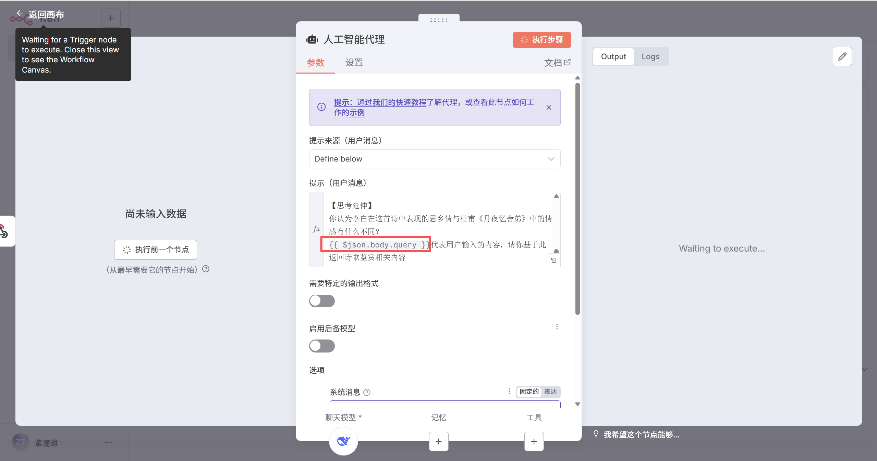Open the fallback model three-dot options menu
This screenshot has width=877, height=461.
[x=557, y=327]
